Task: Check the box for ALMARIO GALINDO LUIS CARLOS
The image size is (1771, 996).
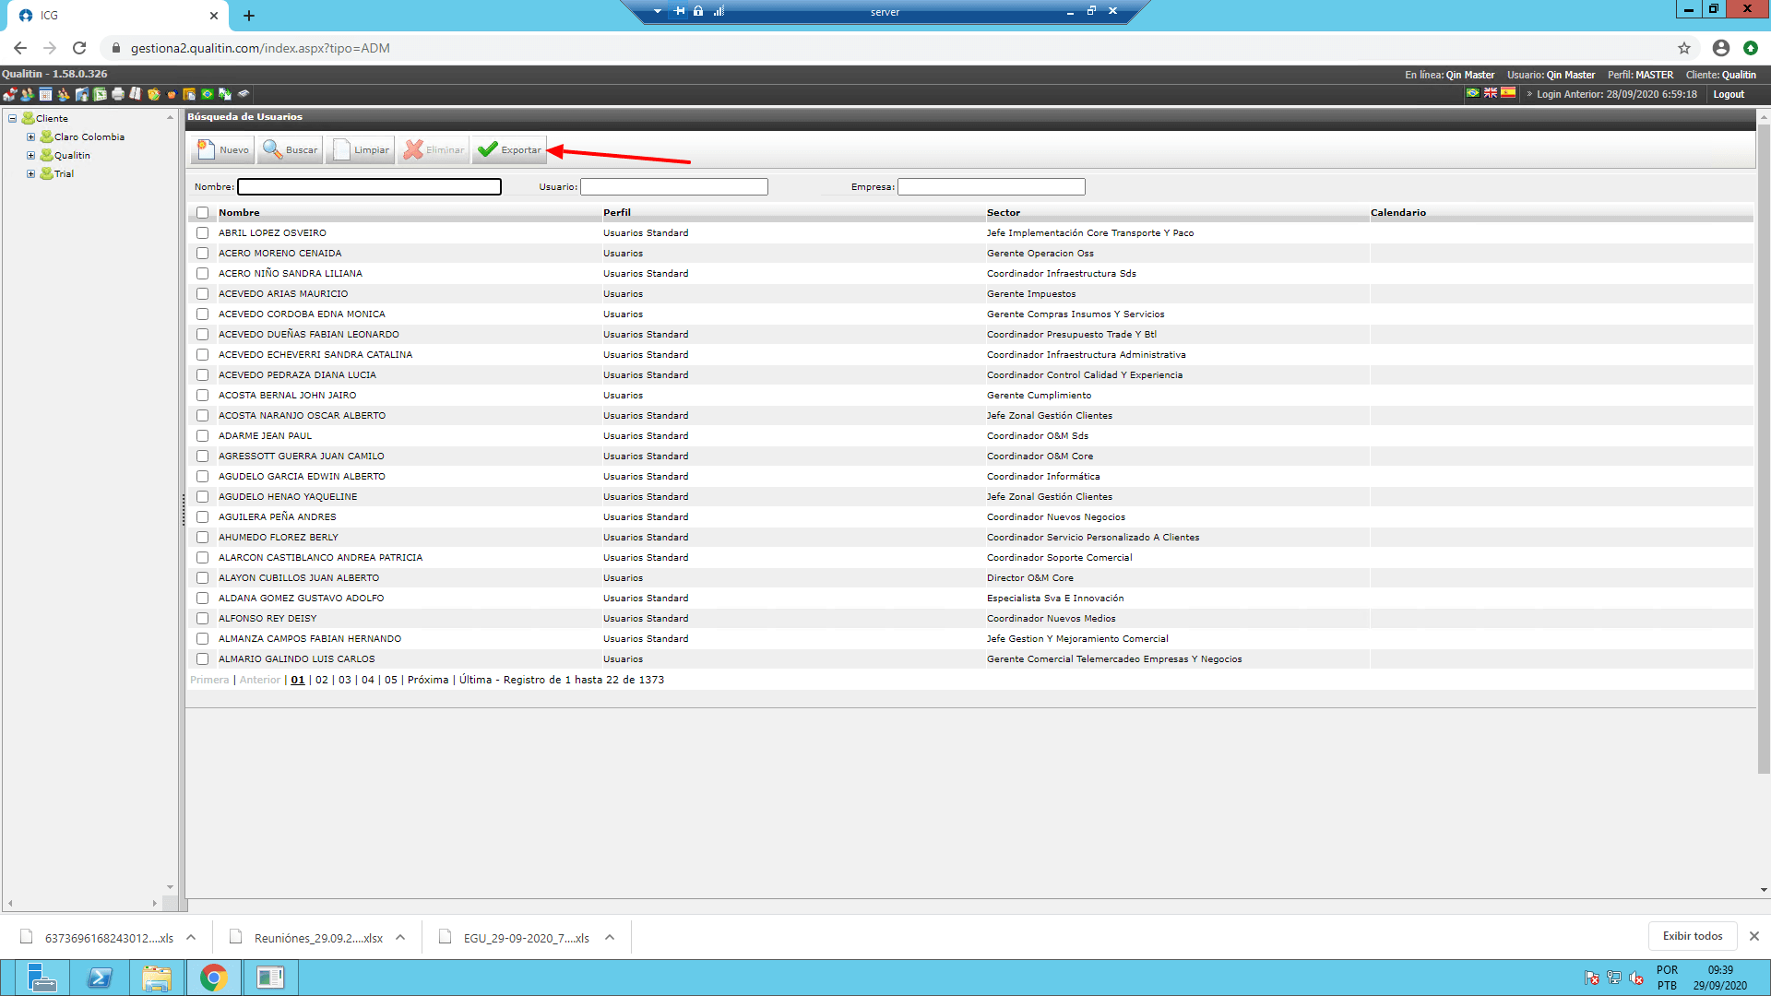Action: click(202, 659)
